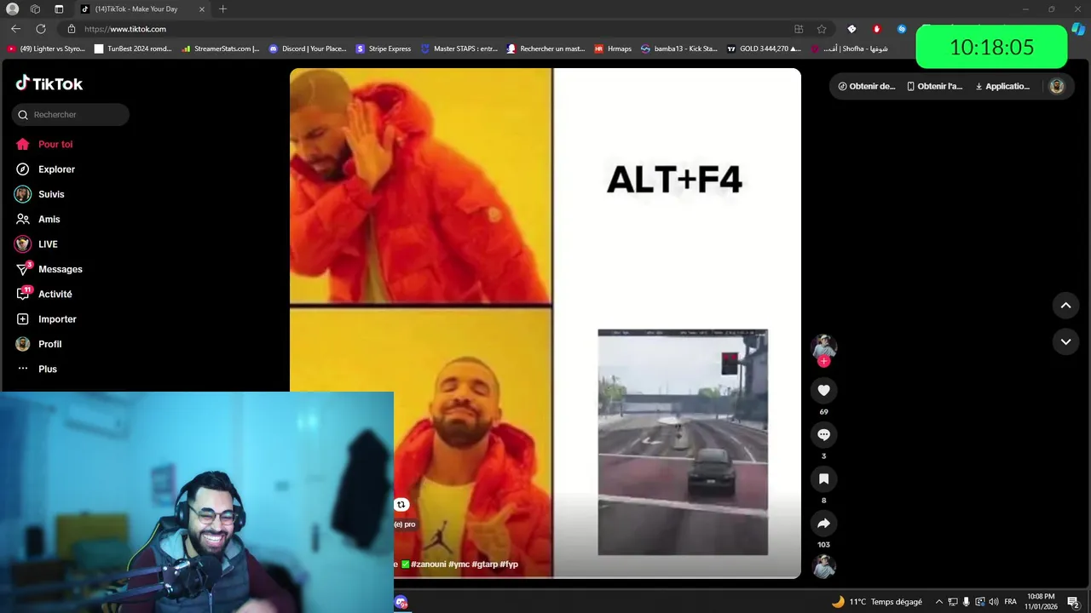Open the sound avatar below share button
The width and height of the screenshot is (1091, 613).
(823, 566)
